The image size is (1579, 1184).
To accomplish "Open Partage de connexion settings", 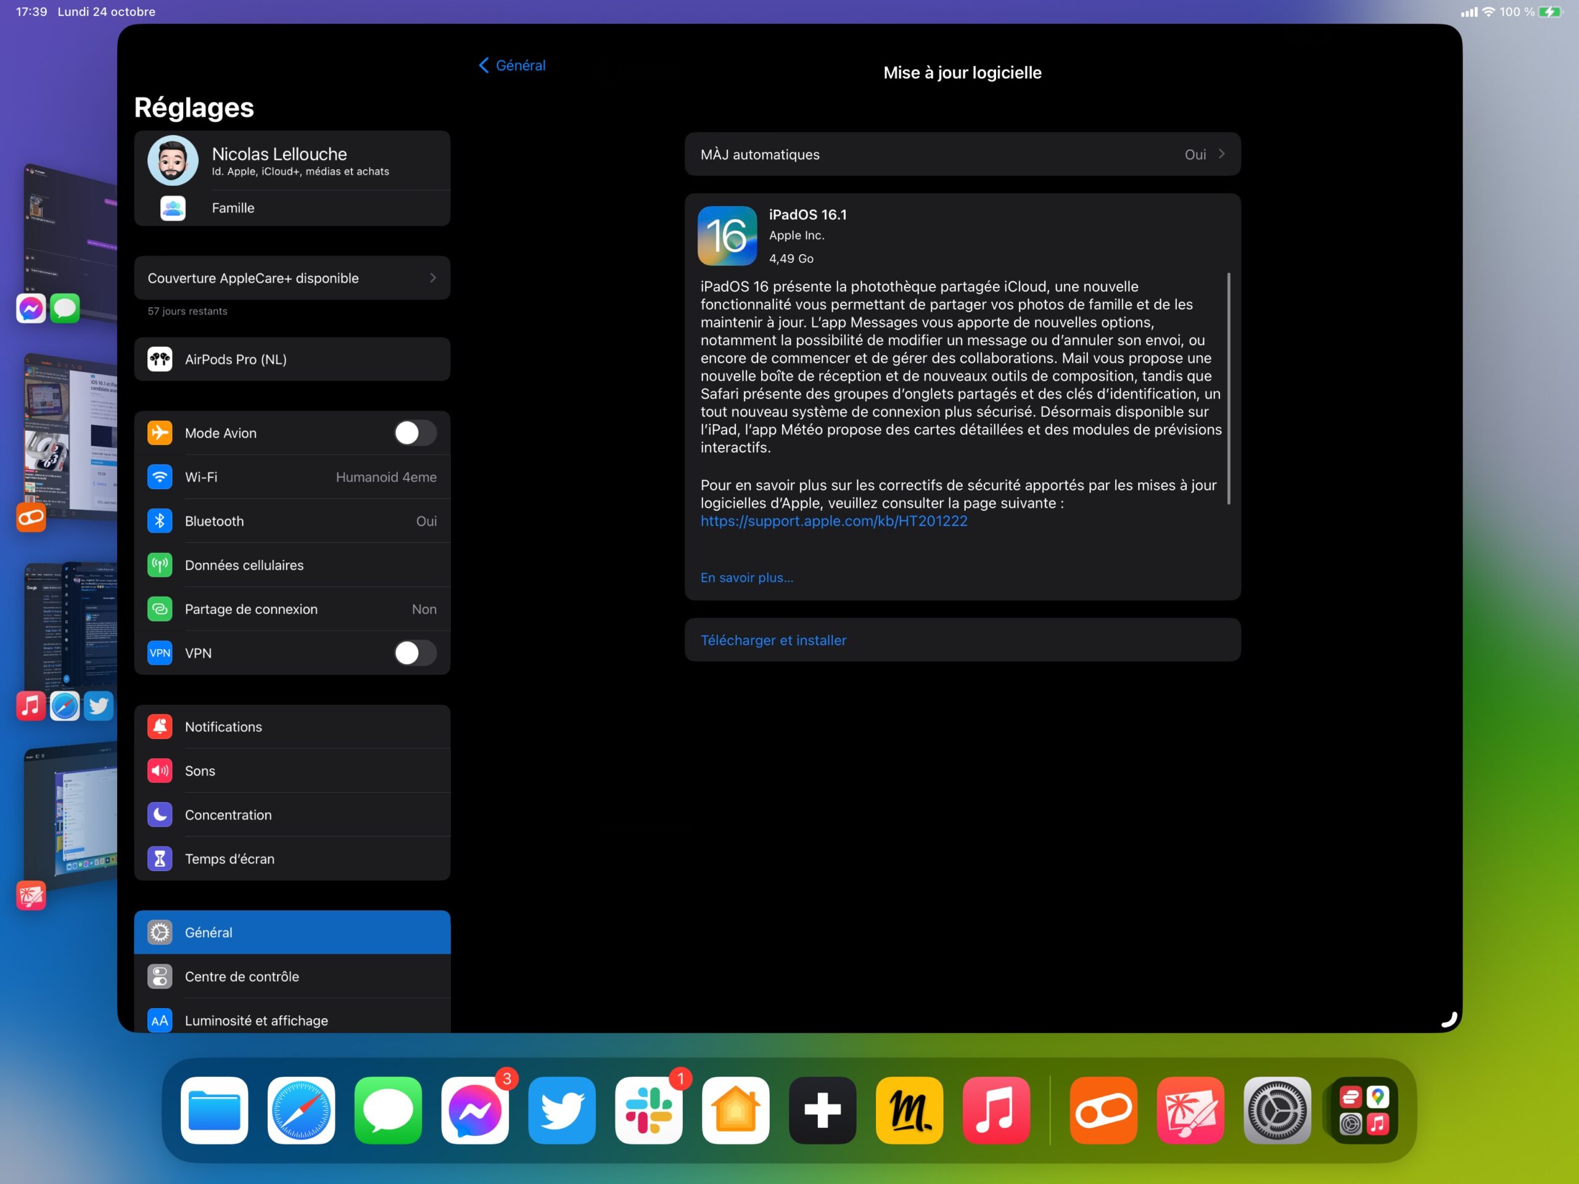I will point(292,609).
